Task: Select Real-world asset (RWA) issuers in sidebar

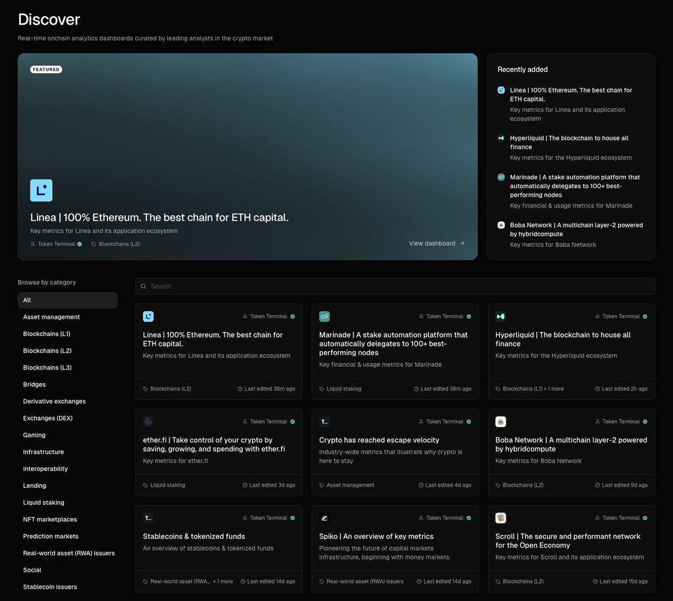Action: coord(67,553)
